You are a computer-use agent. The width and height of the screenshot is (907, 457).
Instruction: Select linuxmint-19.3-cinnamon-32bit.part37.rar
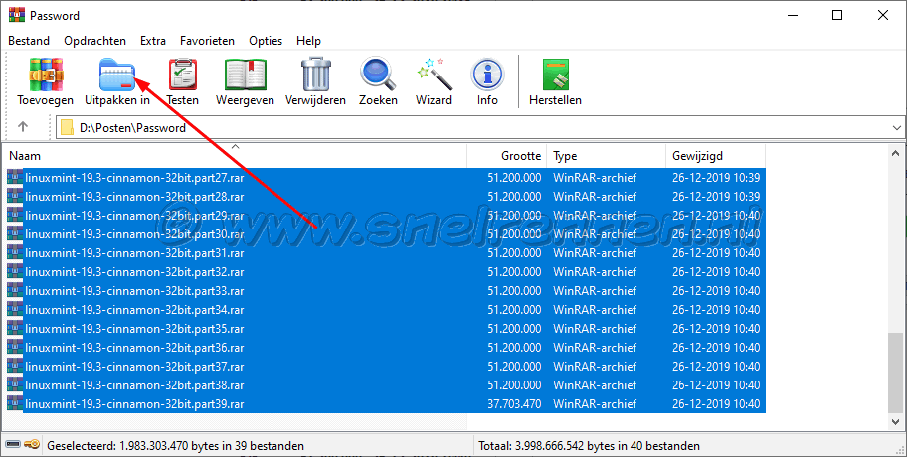[x=134, y=367]
